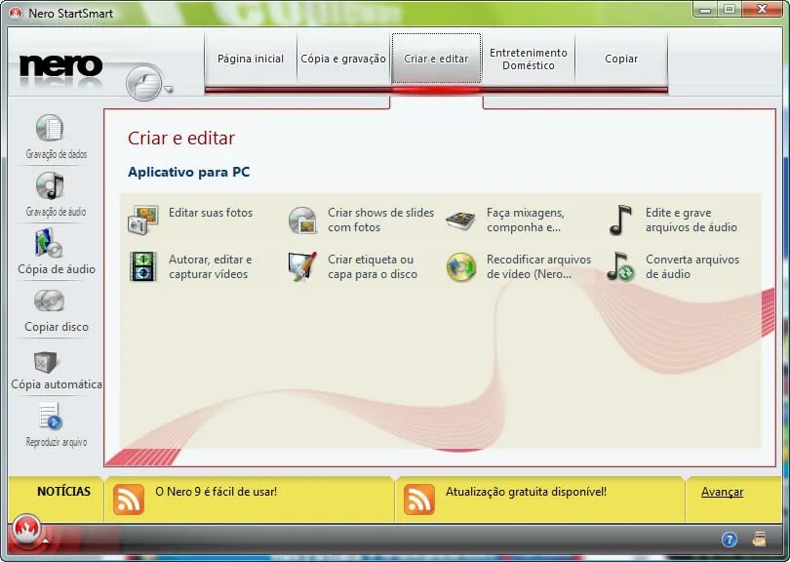Screen dimensions: 790x562
Task: Click the red Nero flame button
Action: pos(26,529)
